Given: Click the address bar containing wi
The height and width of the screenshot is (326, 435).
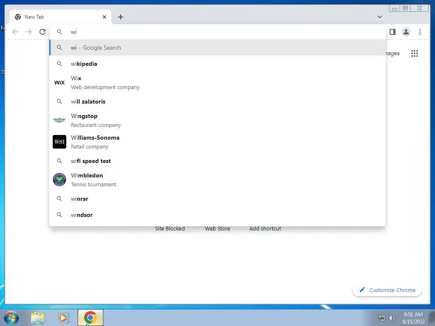Looking at the screenshot, I should click(x=217, y=32).
